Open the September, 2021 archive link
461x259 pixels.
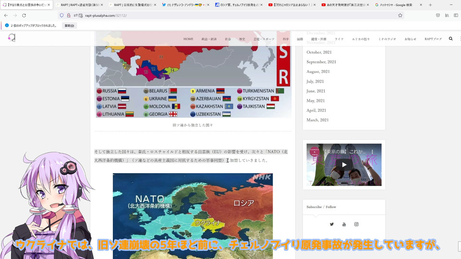click(321, 62)
